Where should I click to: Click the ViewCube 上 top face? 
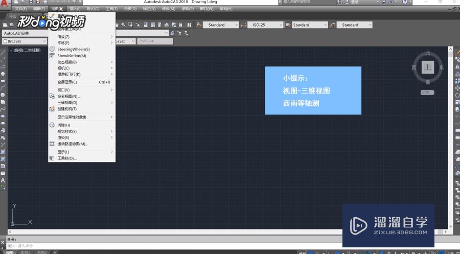427,67
